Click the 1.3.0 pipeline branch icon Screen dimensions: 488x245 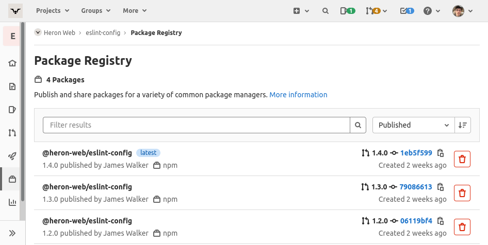click(365, 187)
